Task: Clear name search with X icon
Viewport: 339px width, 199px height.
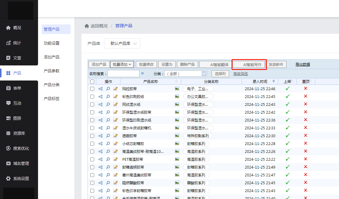Action: click(x=142, y=74)
